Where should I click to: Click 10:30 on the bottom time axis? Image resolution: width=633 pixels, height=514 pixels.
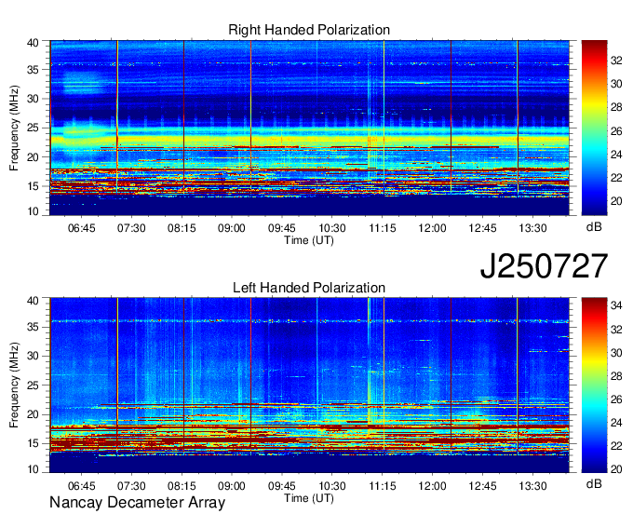[332, 486]
